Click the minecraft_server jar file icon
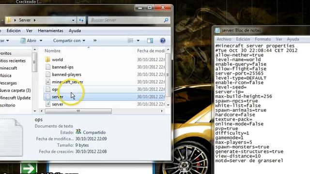 (x=48, y=82)
